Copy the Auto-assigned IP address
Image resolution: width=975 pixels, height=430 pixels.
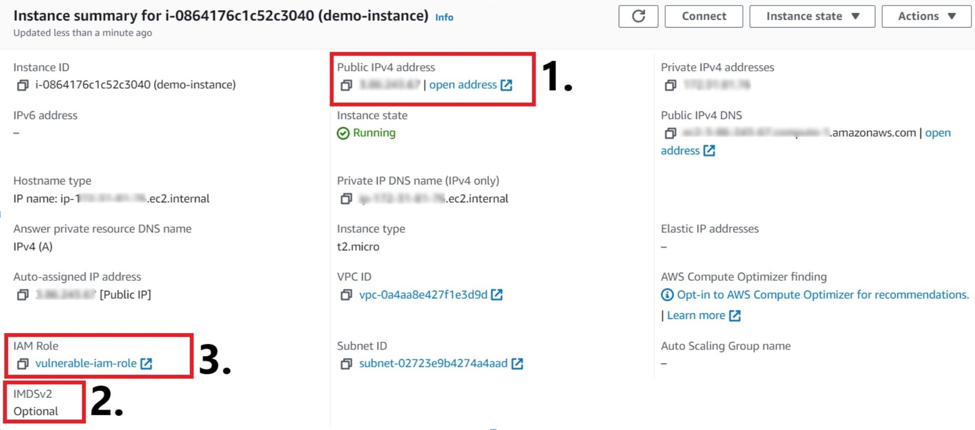22,294
